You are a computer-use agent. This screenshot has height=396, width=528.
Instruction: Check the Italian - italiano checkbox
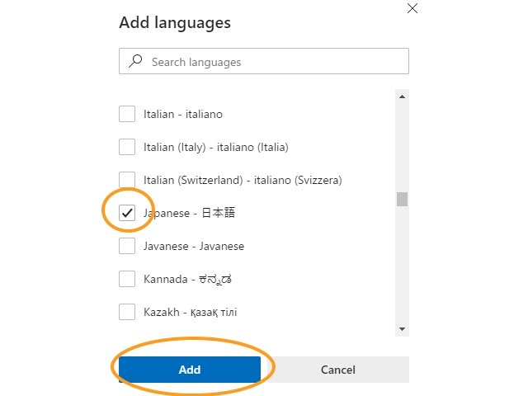point(127,114)
